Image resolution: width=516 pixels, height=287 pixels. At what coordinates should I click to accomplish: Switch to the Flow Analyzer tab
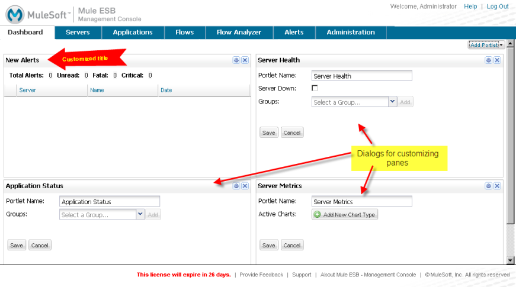point(239,33)
